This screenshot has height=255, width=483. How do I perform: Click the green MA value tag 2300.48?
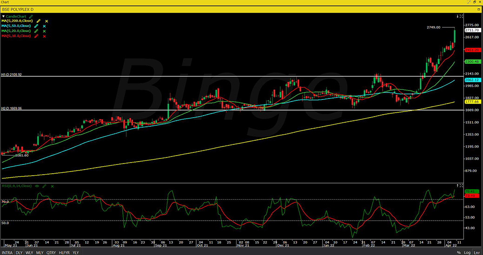click(x=472, y=62)
